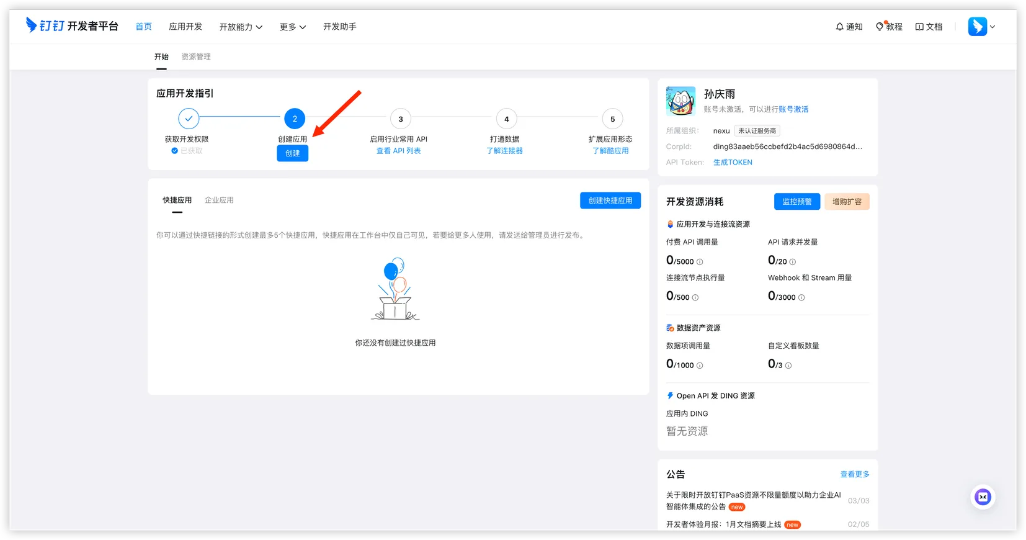Click the 开发资源消耗 heading

695,202
